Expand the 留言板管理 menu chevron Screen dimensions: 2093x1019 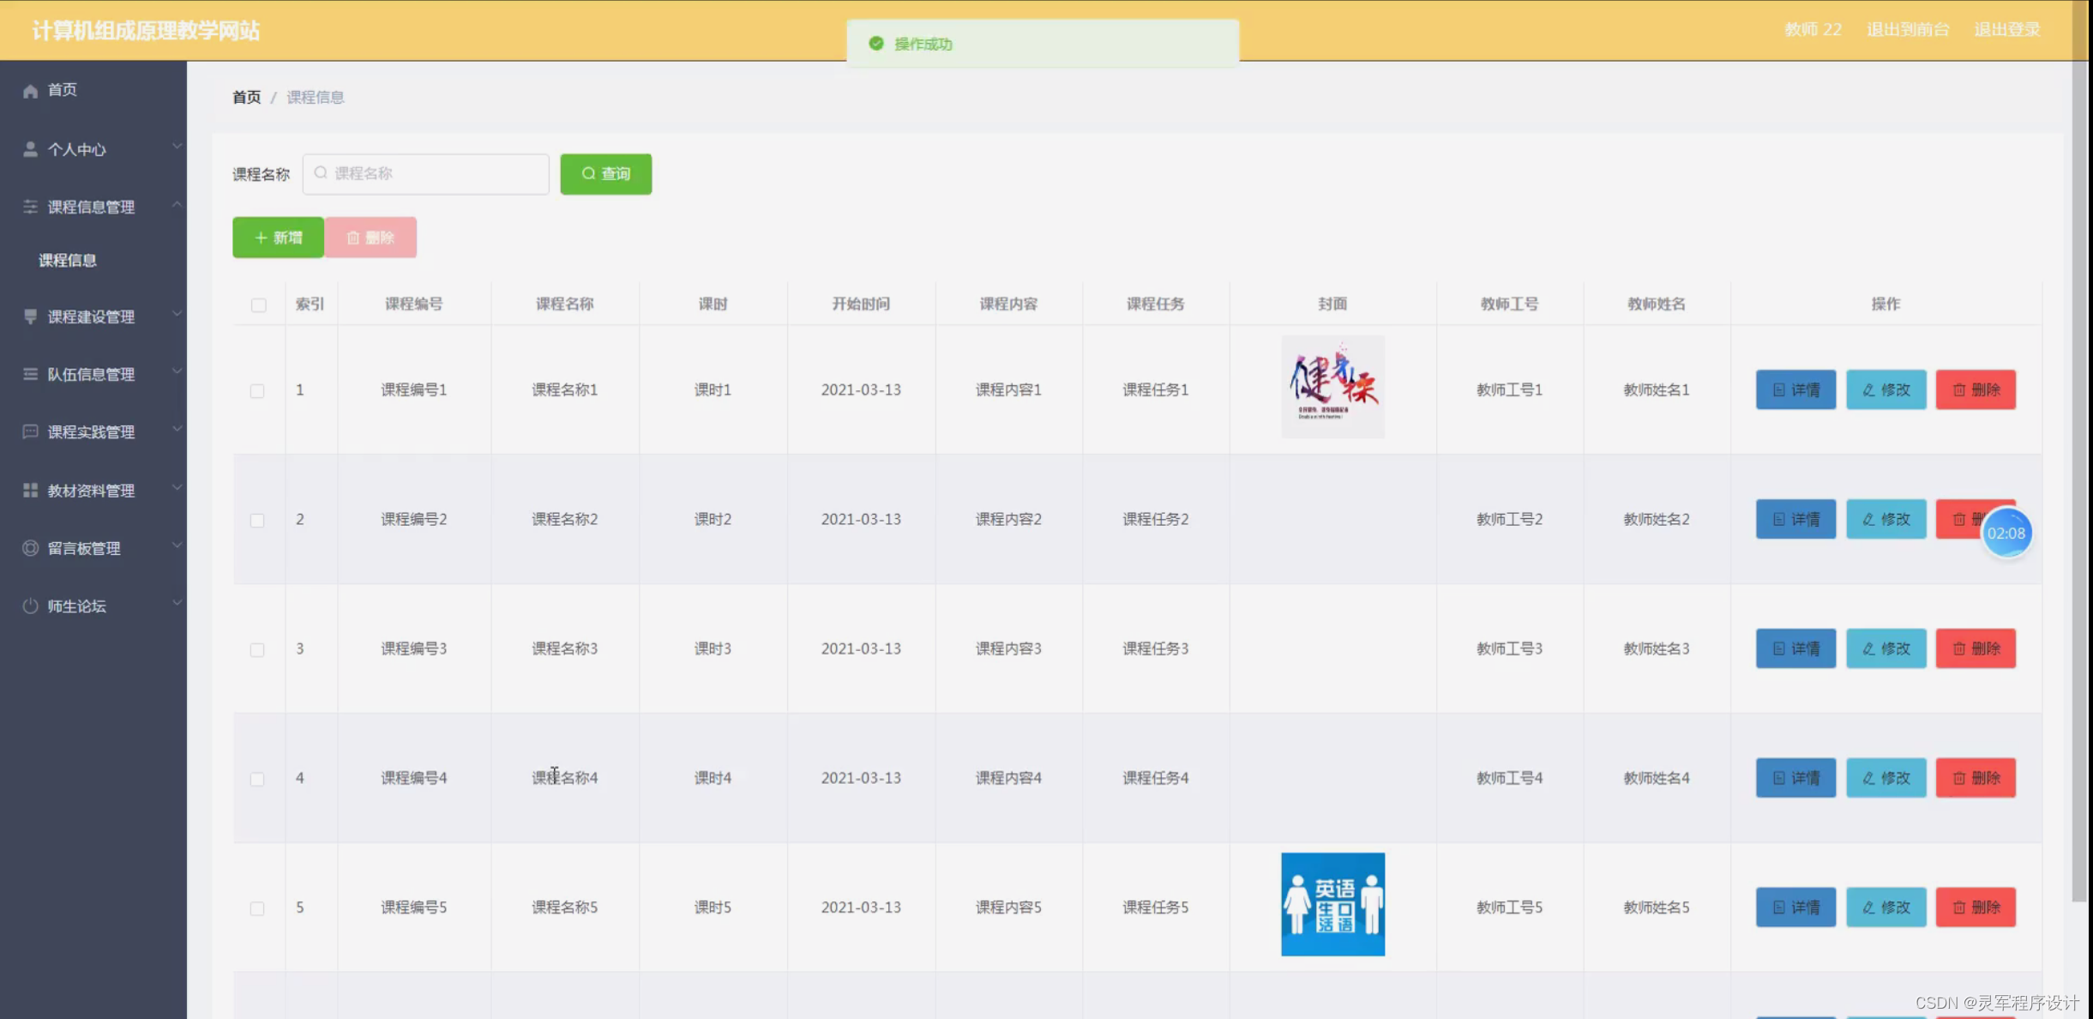(x=177, y=546)
